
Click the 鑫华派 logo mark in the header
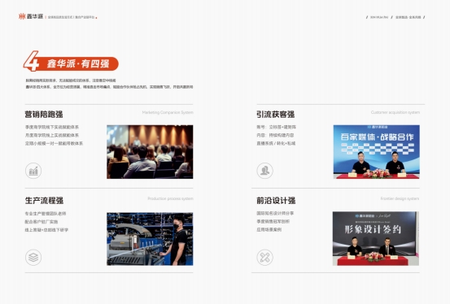point(22,16)
